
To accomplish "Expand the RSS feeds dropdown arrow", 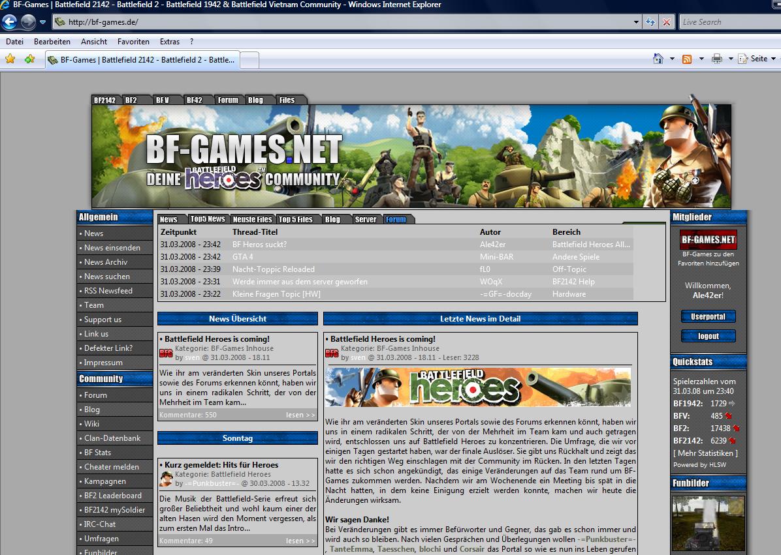I will [701, 59].
